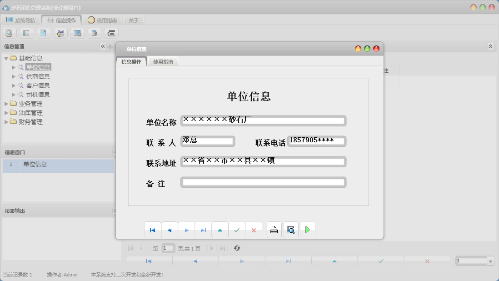Viewport: 499px width, 281px height.
Task: Collapse the 信息管理 panel
Action: [x=102, y=46]
